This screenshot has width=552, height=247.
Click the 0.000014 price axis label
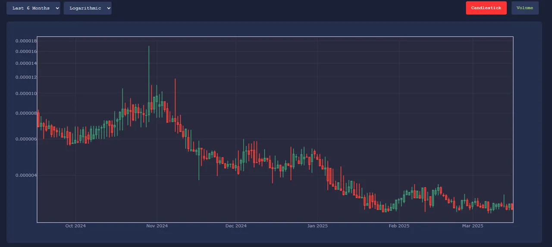(x=26, y=63)
